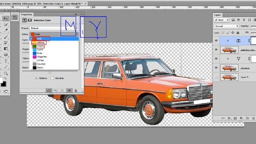The height and width of the screenshot is (144, 256).
Task: Add a layer style (fx)
Action: [229, 118]
